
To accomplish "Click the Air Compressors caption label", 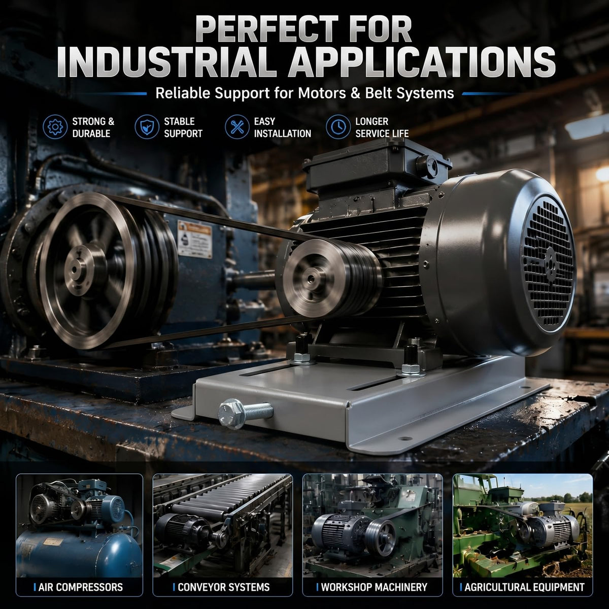I will tap(81, 587).
